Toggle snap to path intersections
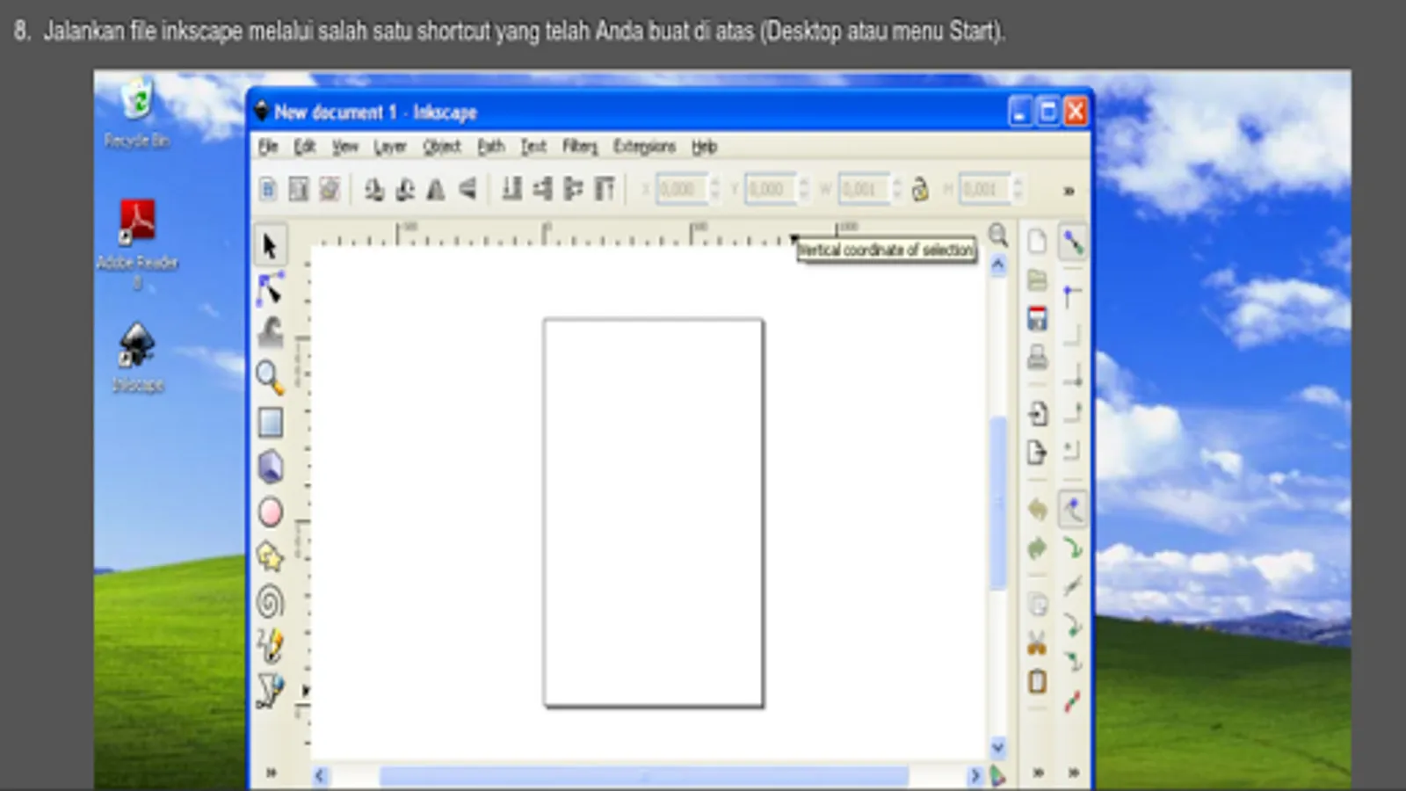This screenshot has width=1406, height=791. point(1072,586)
